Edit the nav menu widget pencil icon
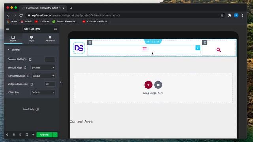The width and height of the screenshot is (253, 142). coord(198,48)
